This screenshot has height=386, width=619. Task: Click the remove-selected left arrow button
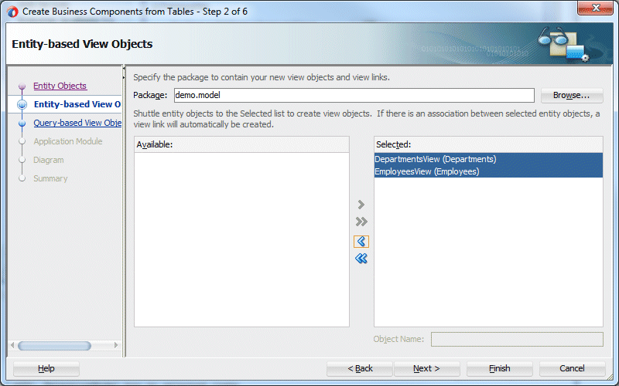tap(361, 241)
